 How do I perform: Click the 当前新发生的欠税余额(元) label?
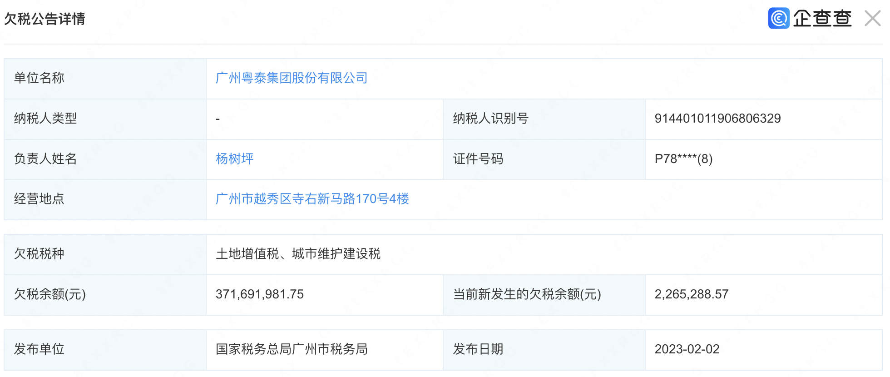[527, 294]
